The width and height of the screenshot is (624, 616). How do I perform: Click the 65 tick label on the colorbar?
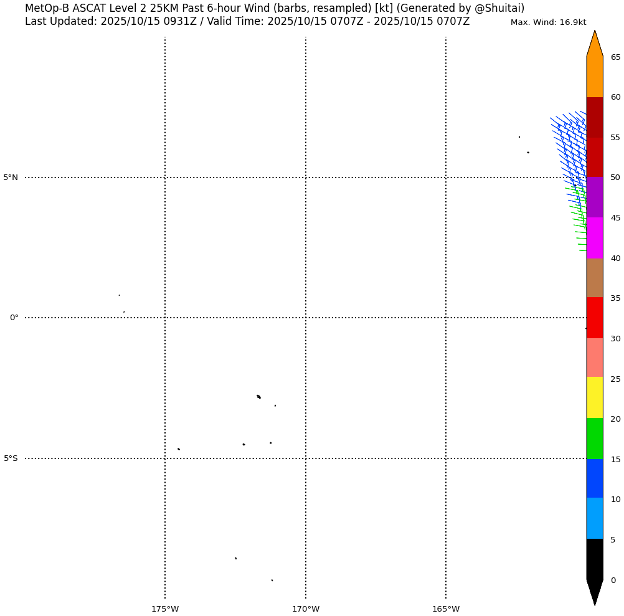click(x=615, y=57)
